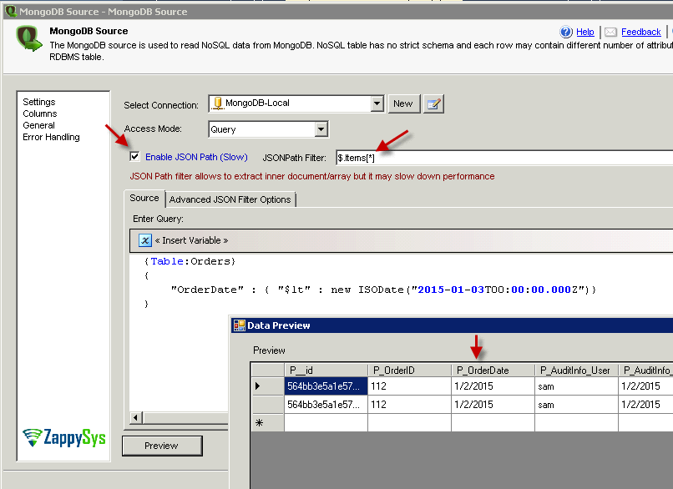Switch to Advanced JSON Filter Options tab
Screen dimensions: 673x489
pos(230,199)
